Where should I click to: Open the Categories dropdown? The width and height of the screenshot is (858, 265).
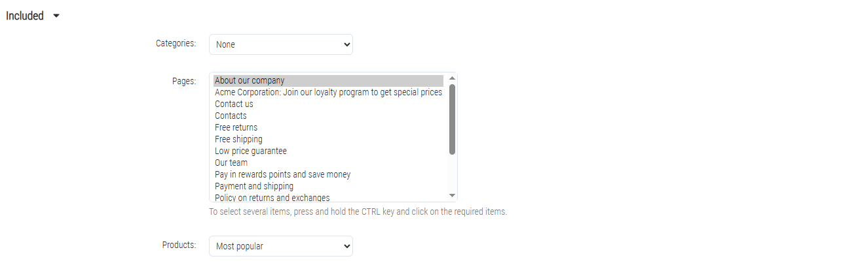281,44
